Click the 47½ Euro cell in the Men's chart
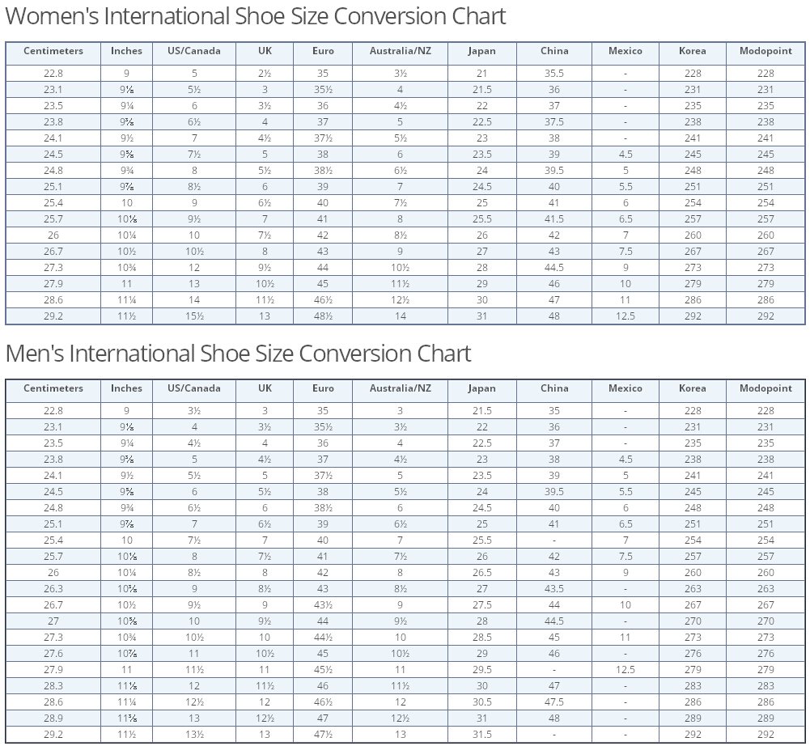The height and width of the screenshot is (746, 810). pos(323,735)
